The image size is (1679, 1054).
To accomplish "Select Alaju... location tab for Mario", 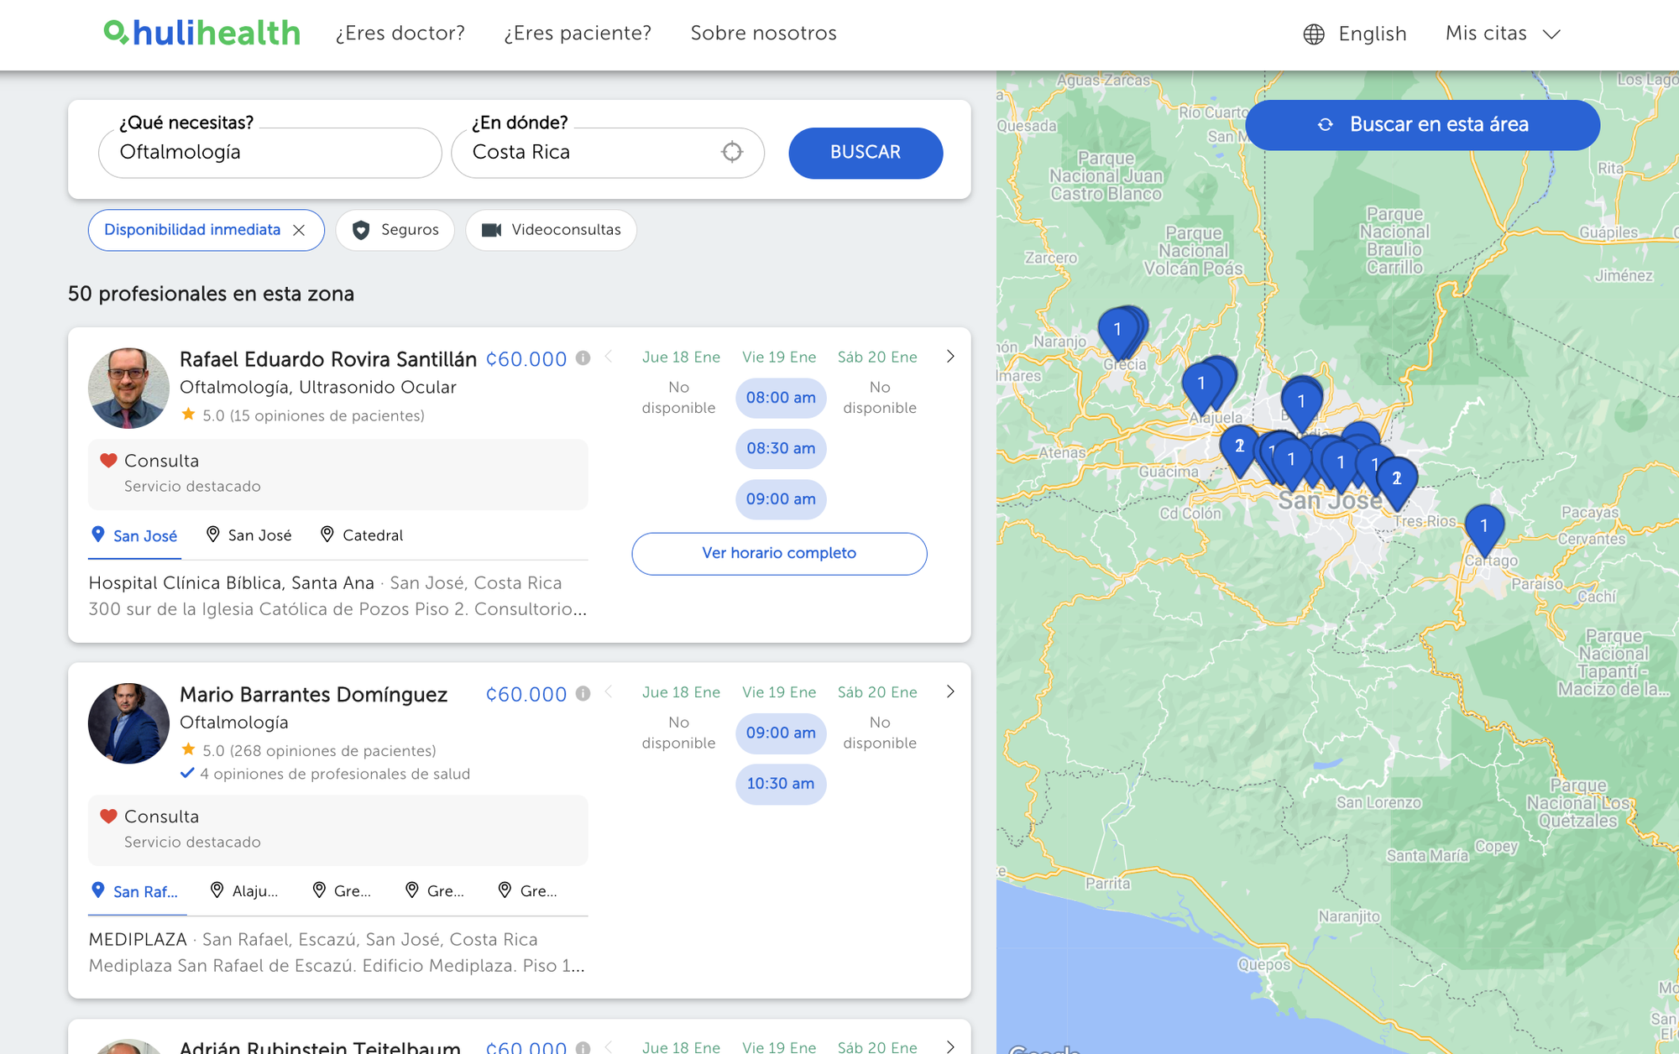I will coord(244,891).
